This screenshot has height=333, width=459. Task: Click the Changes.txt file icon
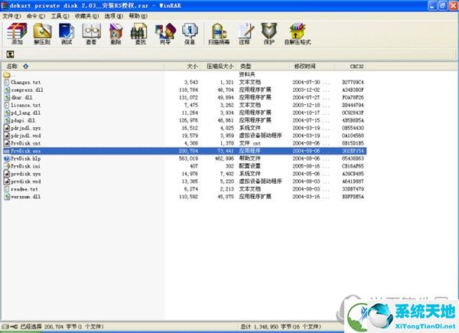tap(7, 83)
